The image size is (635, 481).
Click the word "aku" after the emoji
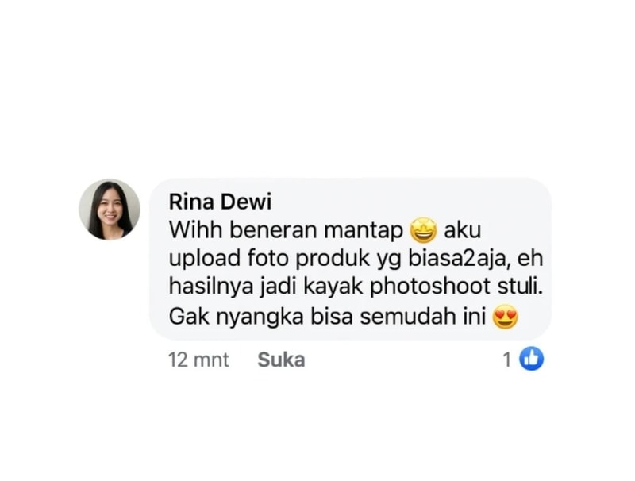click(463, 230)
